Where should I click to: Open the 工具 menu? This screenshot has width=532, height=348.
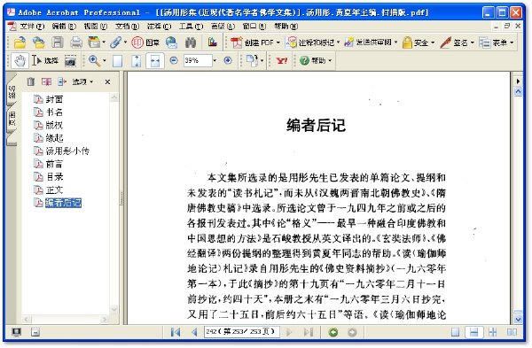tap(191, 26)
